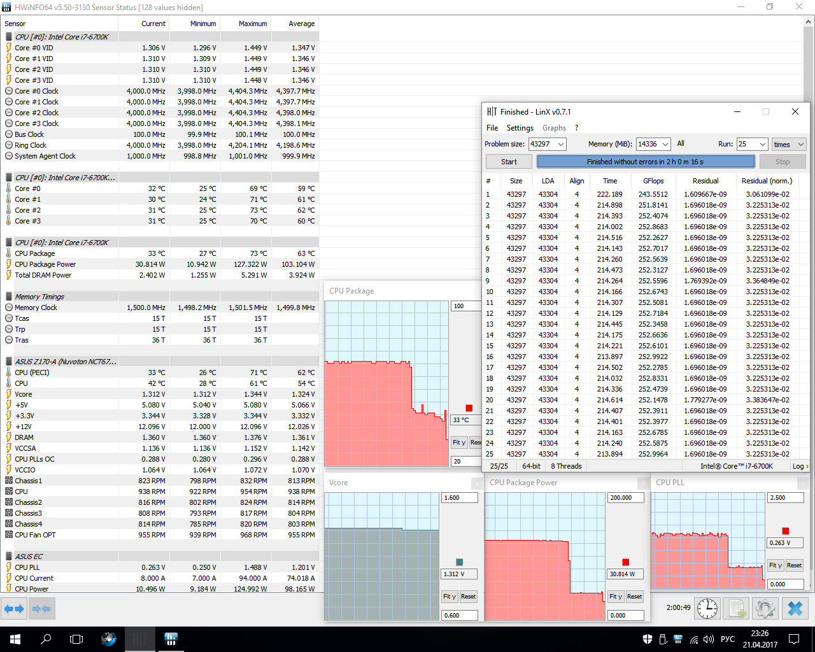815x652 pixels.
Task: Open the ? help menu in LinX
Action: pyautogui.click(x=576, y=128)
